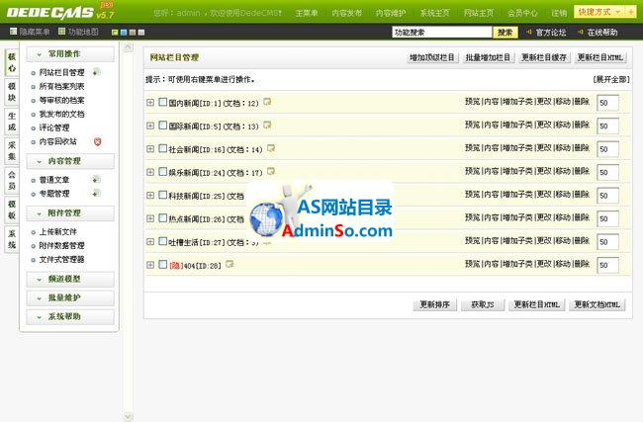The image size is (643, 422).
Task: Click the DedeCMS v5.7 logo
Action: (x=60, y=12)
